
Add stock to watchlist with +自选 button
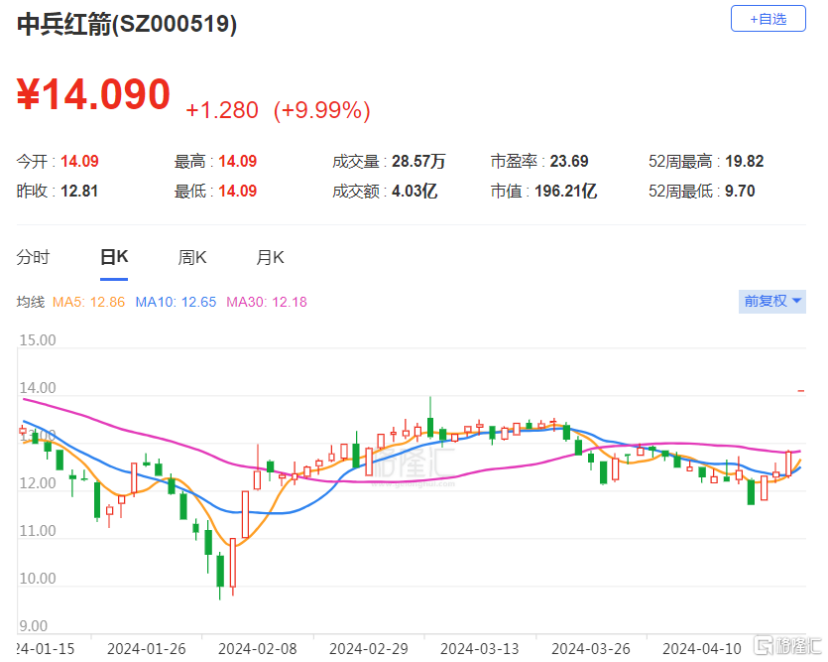768,19
